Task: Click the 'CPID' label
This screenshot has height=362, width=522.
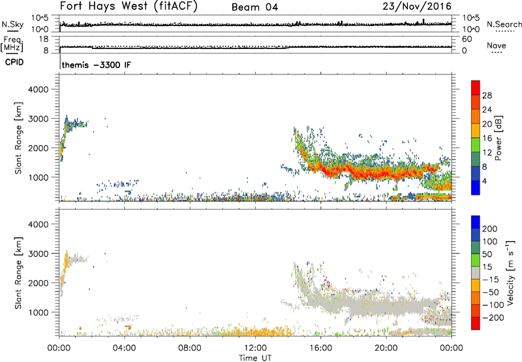Action: pos(14,62)
